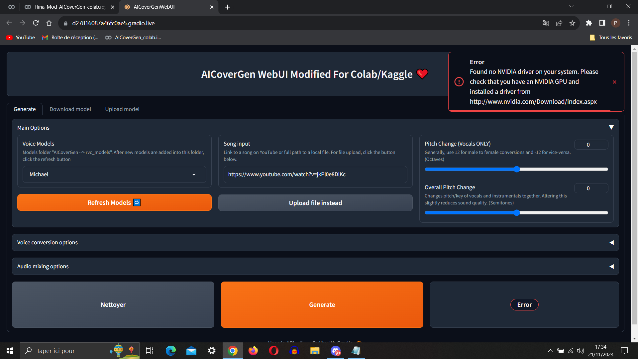The width and height of the screenshot is (638, 359).
Task: Switch to the Generate tab
Action: pyautogui.click(x=25, y=109)
